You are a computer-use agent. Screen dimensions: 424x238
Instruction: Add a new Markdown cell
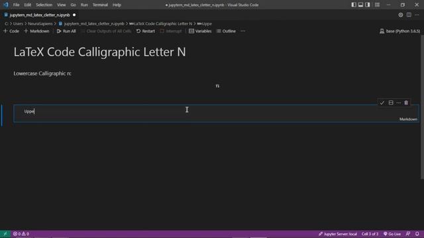click(x=37, y=31)
